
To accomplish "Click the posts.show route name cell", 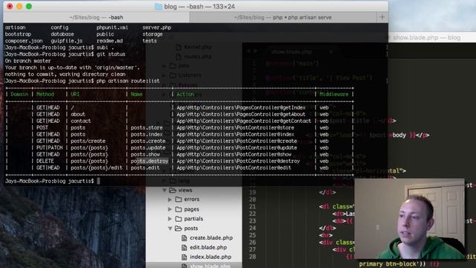I will pos(145,154).
